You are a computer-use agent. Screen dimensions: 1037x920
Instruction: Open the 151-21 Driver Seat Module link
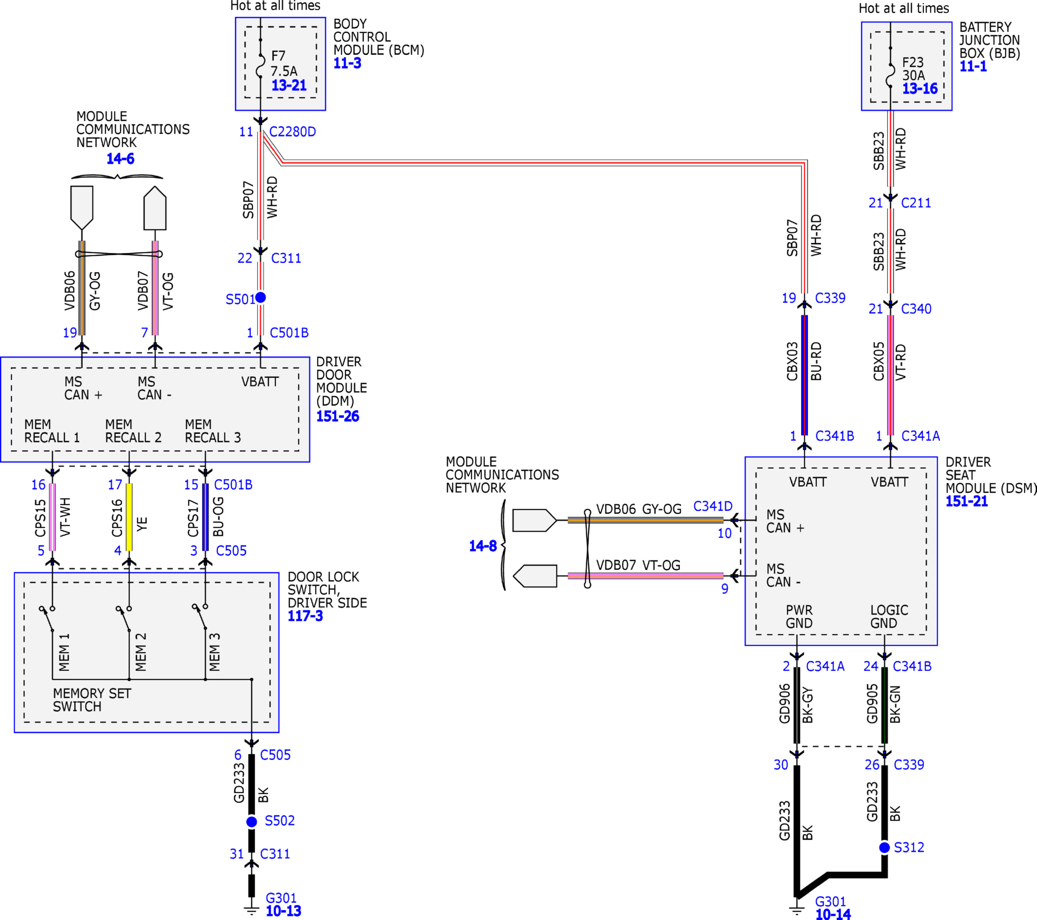click(966, 501)
